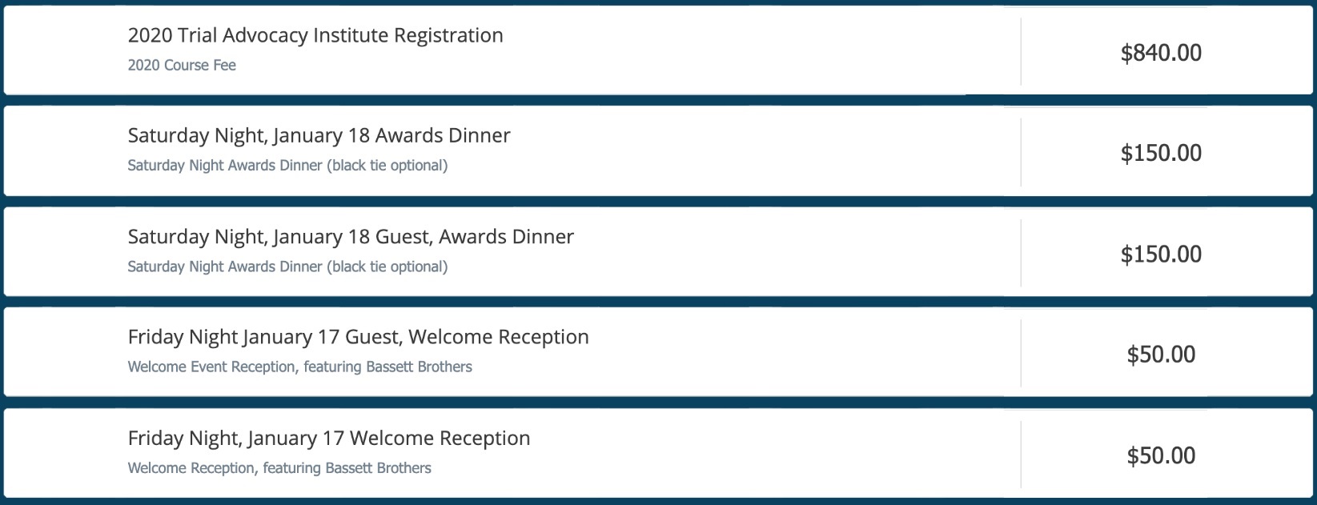Click blank area left of January 17 Welcome Reception
This screenshot has height=505, width=1317.
66,453
